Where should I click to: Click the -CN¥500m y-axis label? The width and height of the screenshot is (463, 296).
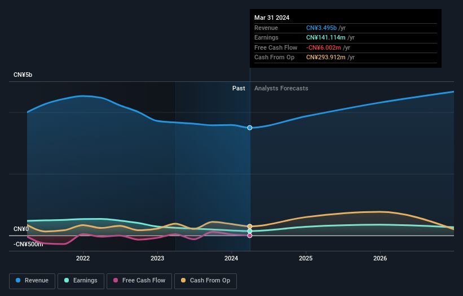tap(28, 244)
